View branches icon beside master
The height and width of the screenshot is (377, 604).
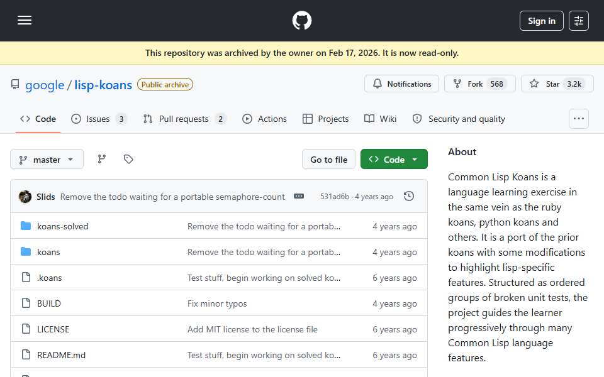(x=102, y=159)
